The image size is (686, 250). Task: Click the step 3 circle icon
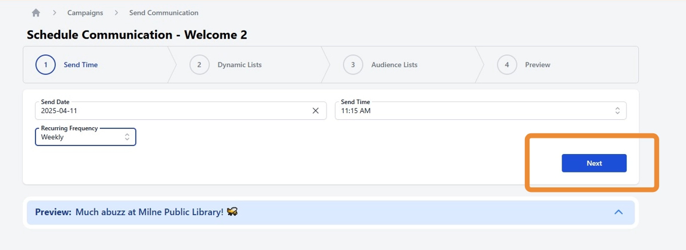tap(353, 65)
